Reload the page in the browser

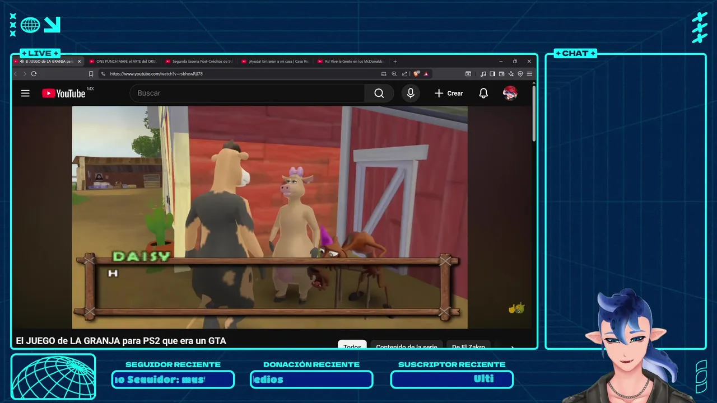34,74
